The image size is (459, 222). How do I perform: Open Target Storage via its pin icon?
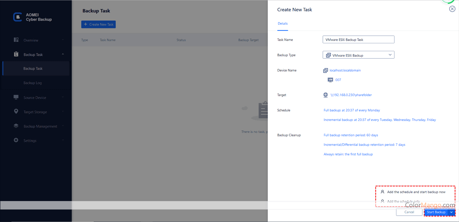[x=16, y=111]
